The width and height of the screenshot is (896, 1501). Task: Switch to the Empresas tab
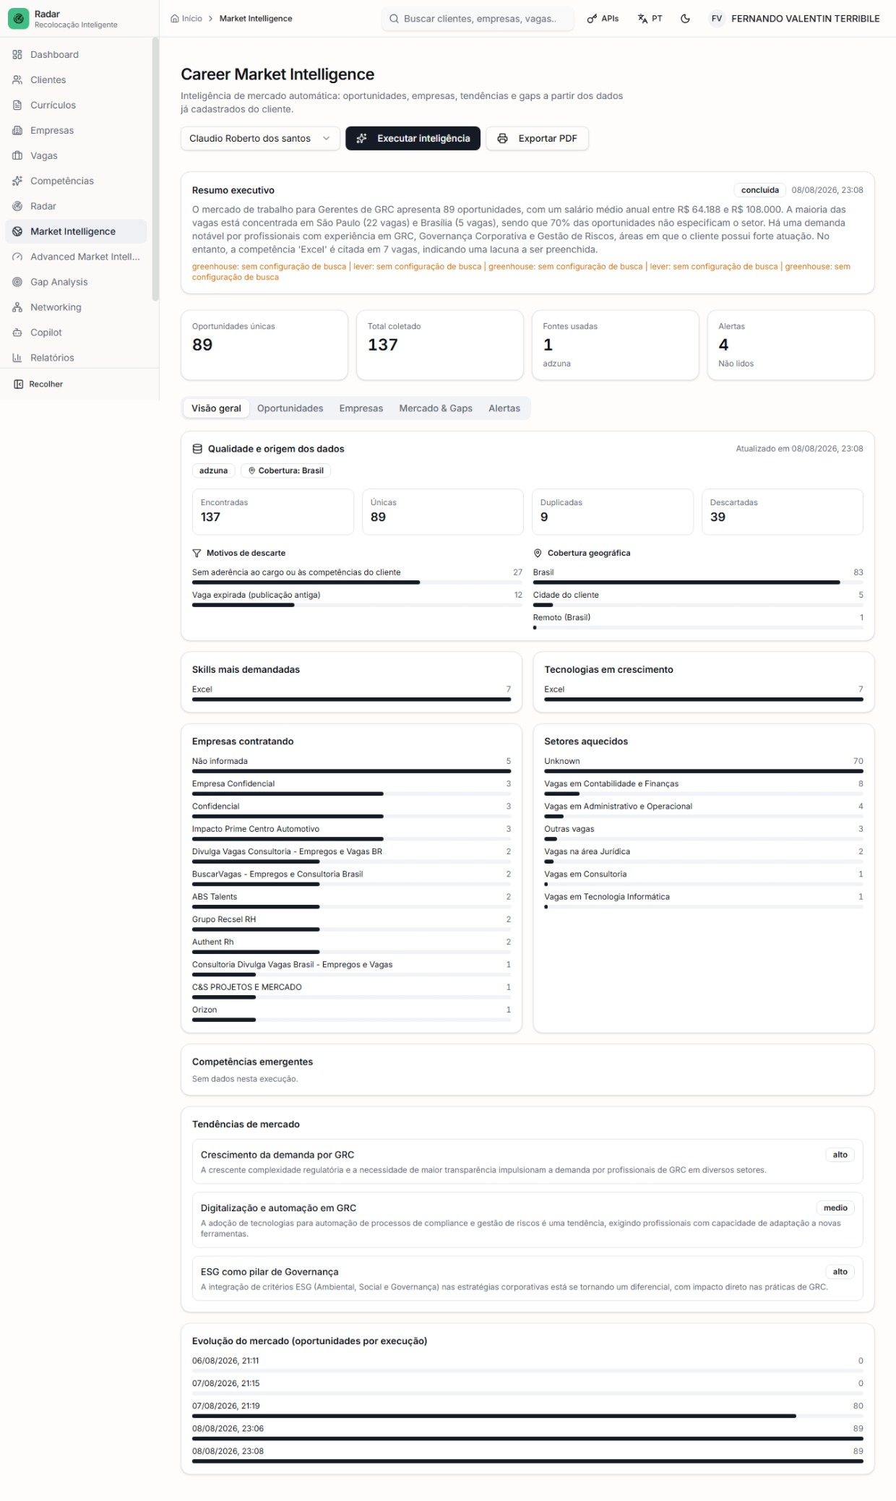361,408
